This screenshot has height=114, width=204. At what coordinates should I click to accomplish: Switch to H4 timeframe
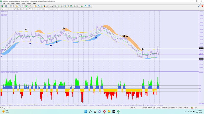49,9
